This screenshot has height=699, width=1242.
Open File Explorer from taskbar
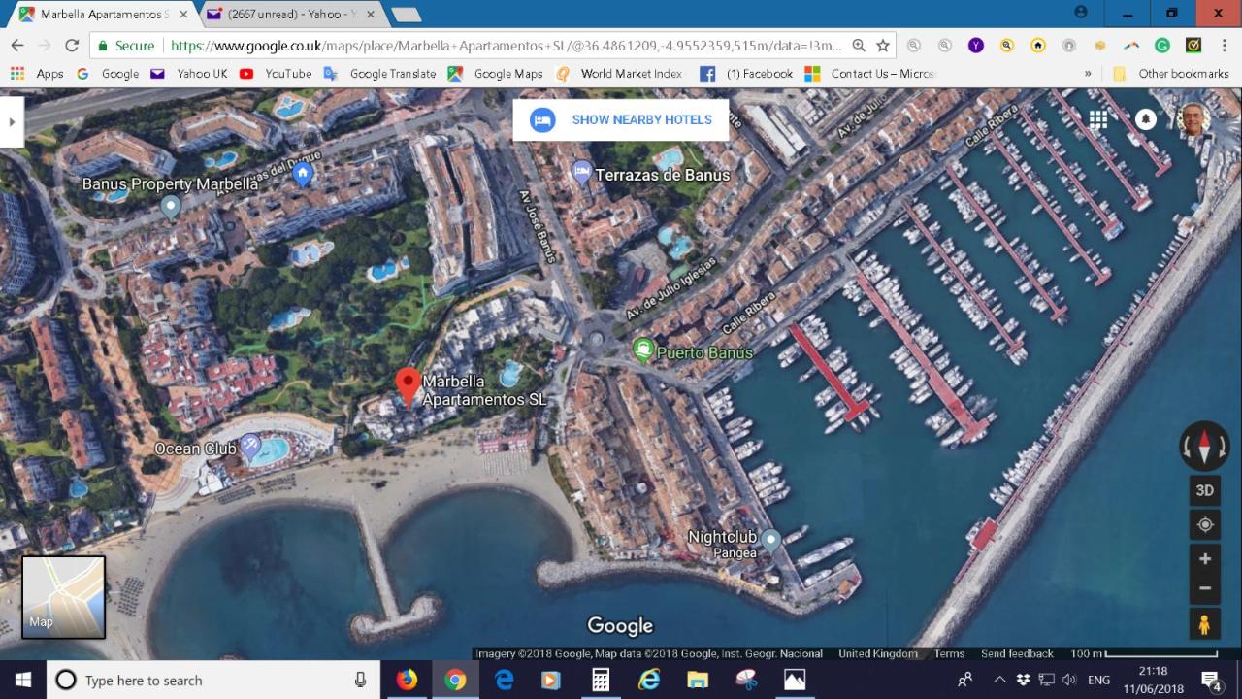[698, 680]
